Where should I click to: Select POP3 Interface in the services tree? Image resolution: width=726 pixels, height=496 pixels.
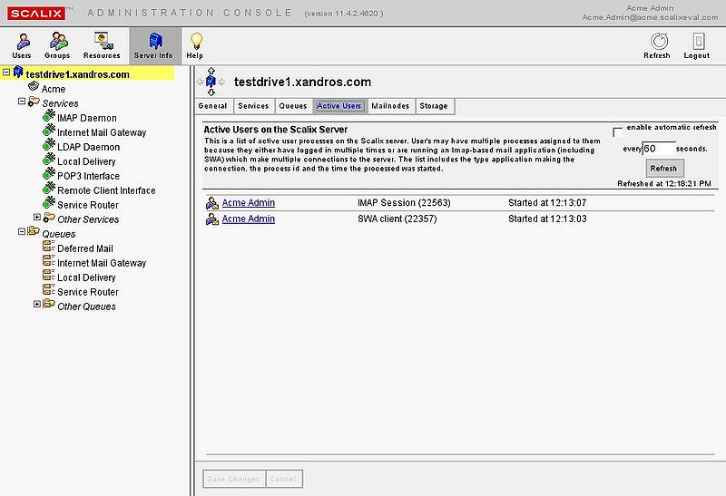(88, 176)
